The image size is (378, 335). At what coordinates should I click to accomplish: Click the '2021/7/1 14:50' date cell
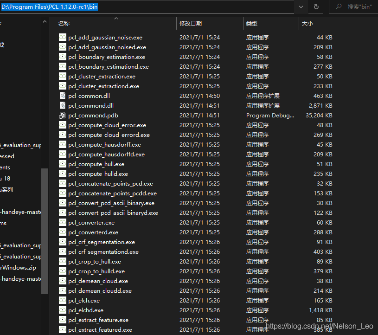199,96
